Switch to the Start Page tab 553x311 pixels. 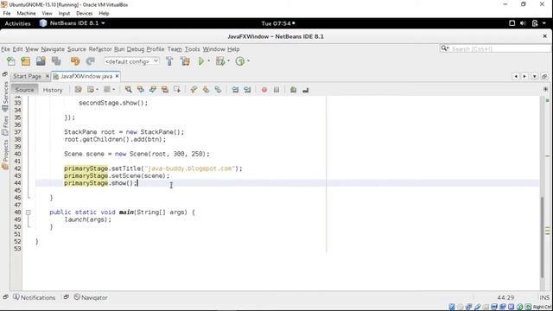[27, 76]
